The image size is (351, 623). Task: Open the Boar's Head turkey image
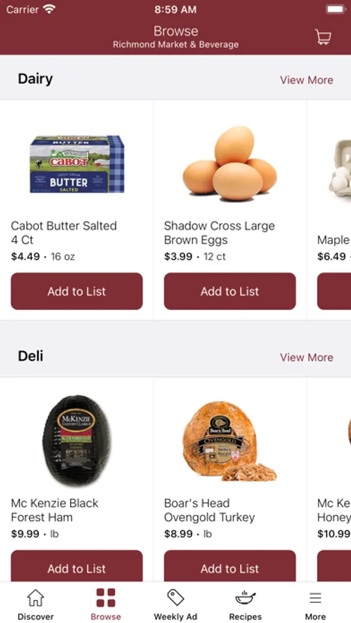(x=230, y=442)
